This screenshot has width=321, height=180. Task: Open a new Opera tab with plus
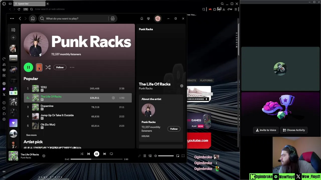[47, 4]
